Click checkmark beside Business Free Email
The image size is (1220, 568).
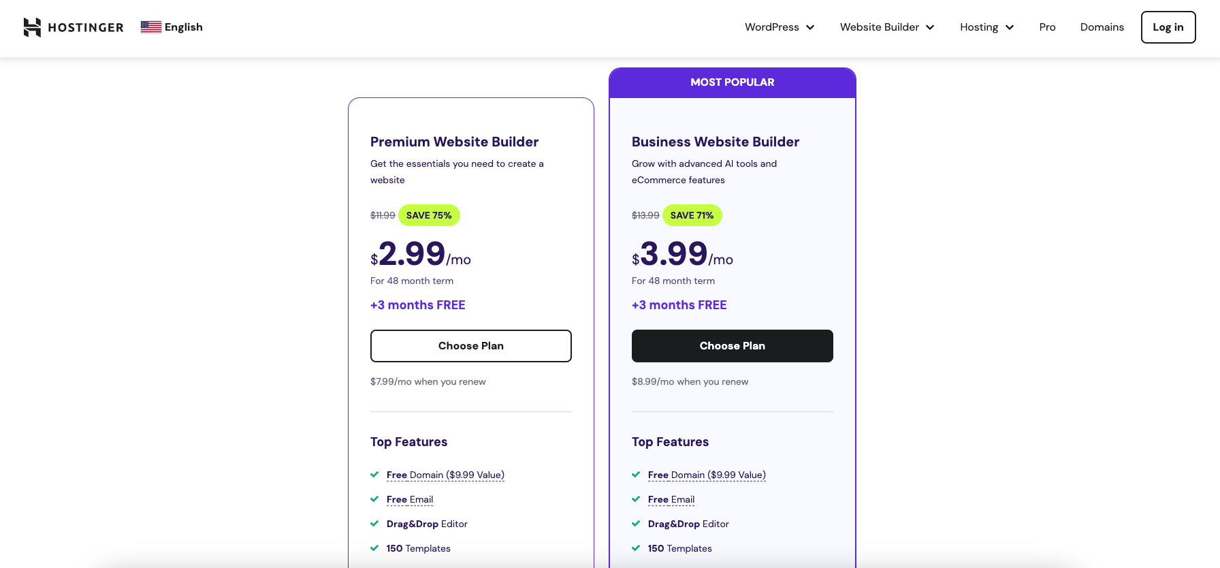636,499
